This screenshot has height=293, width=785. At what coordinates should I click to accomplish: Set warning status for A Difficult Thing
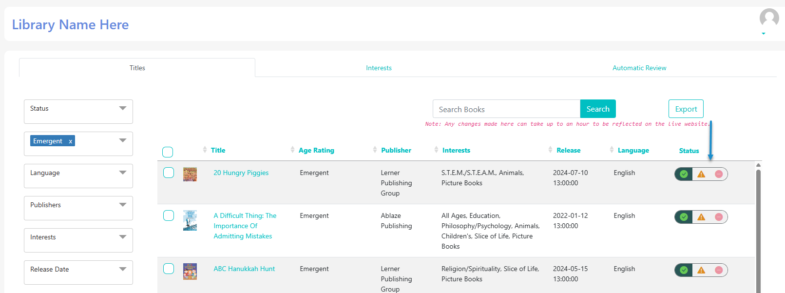701,217
